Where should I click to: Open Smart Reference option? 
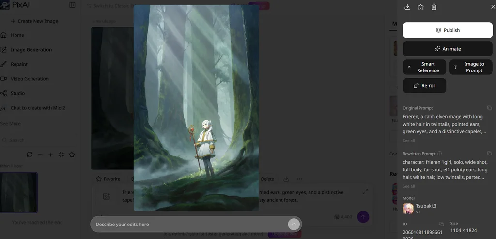coord(424,67)
